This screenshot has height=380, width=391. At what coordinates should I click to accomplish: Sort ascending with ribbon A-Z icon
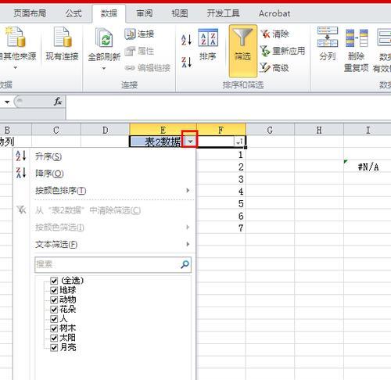tap(187, 40)
